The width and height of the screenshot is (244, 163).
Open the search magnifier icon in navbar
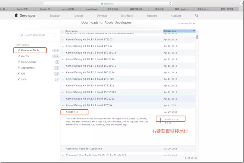197,15
